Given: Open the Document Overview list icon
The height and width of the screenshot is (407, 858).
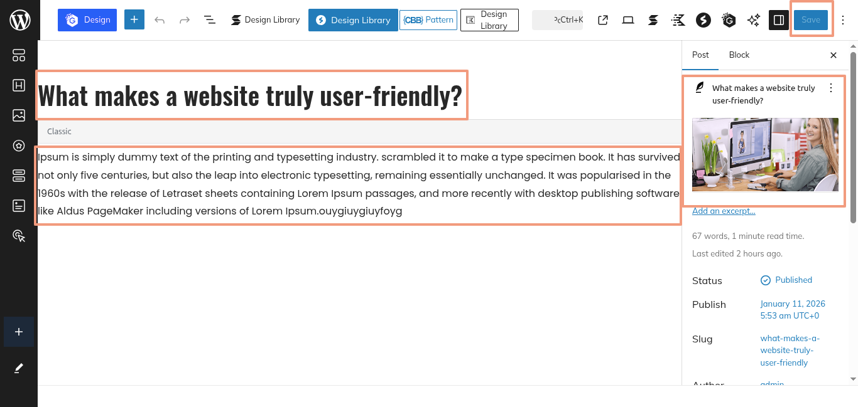Looking at the screenshot, I should point(210,20).
